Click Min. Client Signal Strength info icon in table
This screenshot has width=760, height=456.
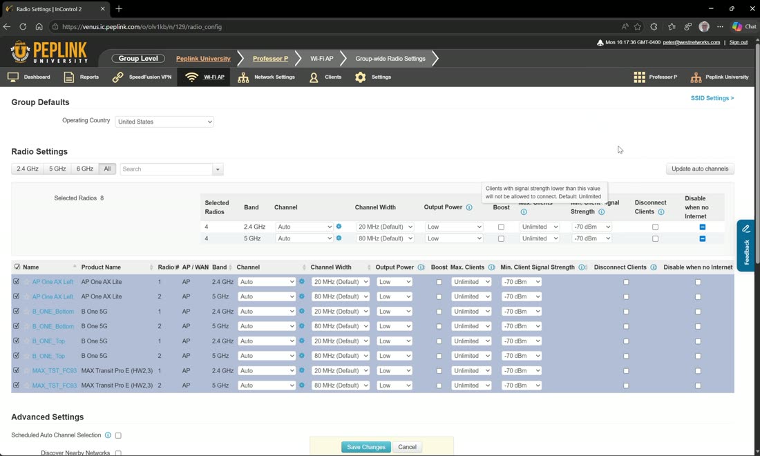point(582,267)
